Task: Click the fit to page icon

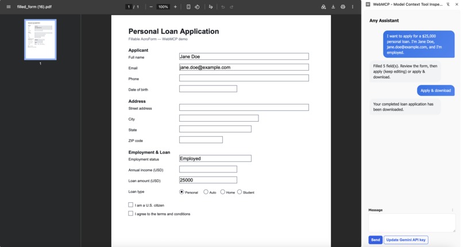Action: (x=188, y=6)
